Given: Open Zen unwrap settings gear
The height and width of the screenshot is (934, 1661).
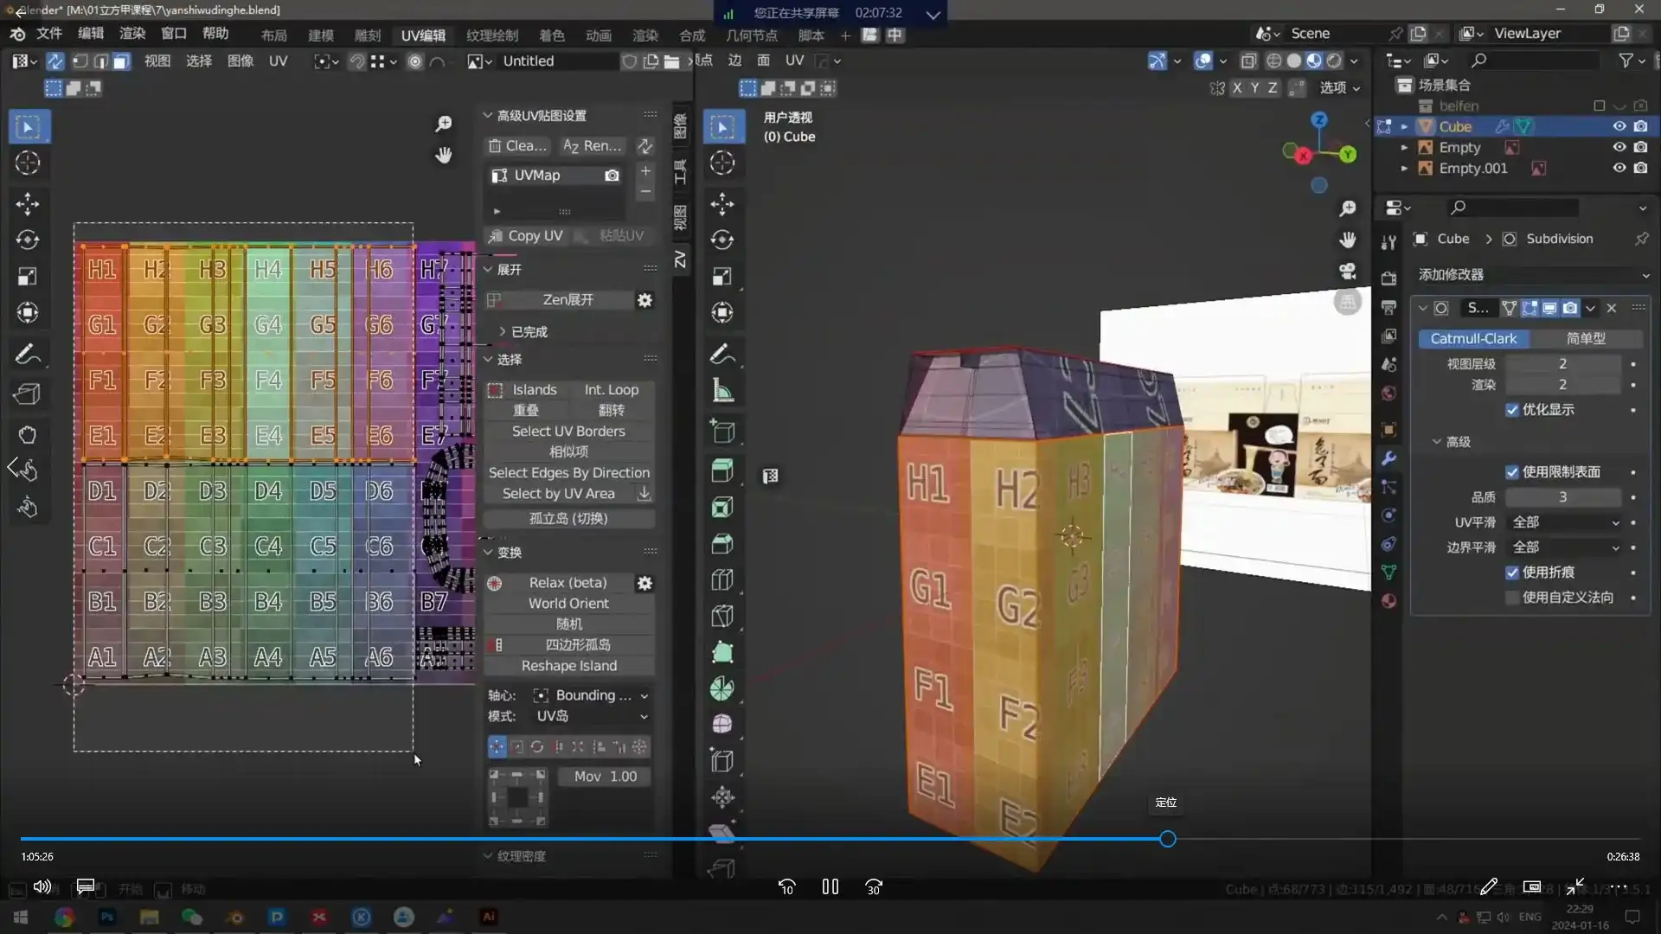Looking at the screenshot, I should pyautogui.click(x=645, y=300).
